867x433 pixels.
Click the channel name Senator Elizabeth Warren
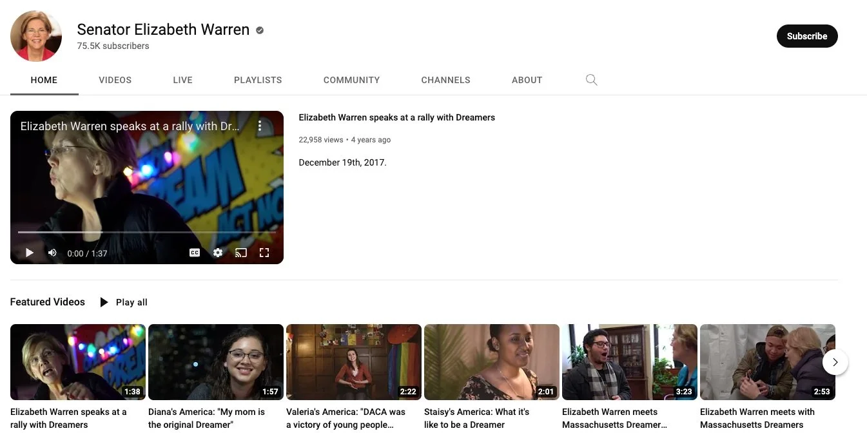point(163,30)
